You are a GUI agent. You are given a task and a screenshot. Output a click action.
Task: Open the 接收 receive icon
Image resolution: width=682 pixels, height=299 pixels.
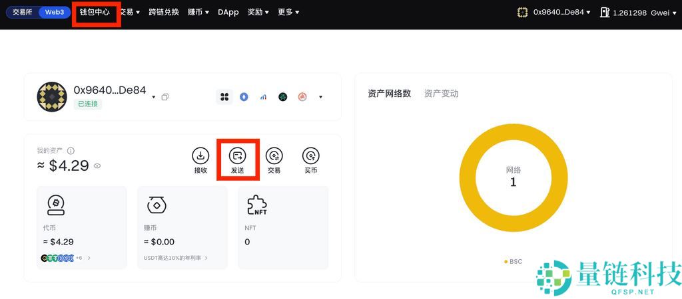point(200,155)
